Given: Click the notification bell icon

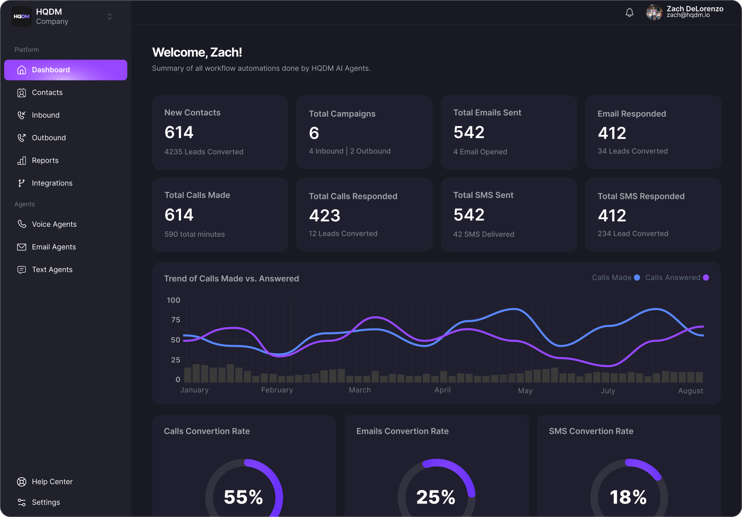Looking at the screenshot, I should 629,12.
